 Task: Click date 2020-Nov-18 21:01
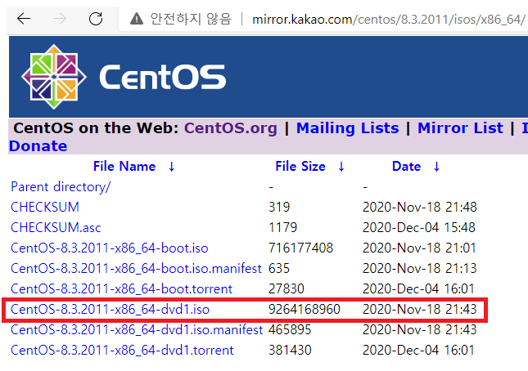pyautogui.click(x=419, y=248)
